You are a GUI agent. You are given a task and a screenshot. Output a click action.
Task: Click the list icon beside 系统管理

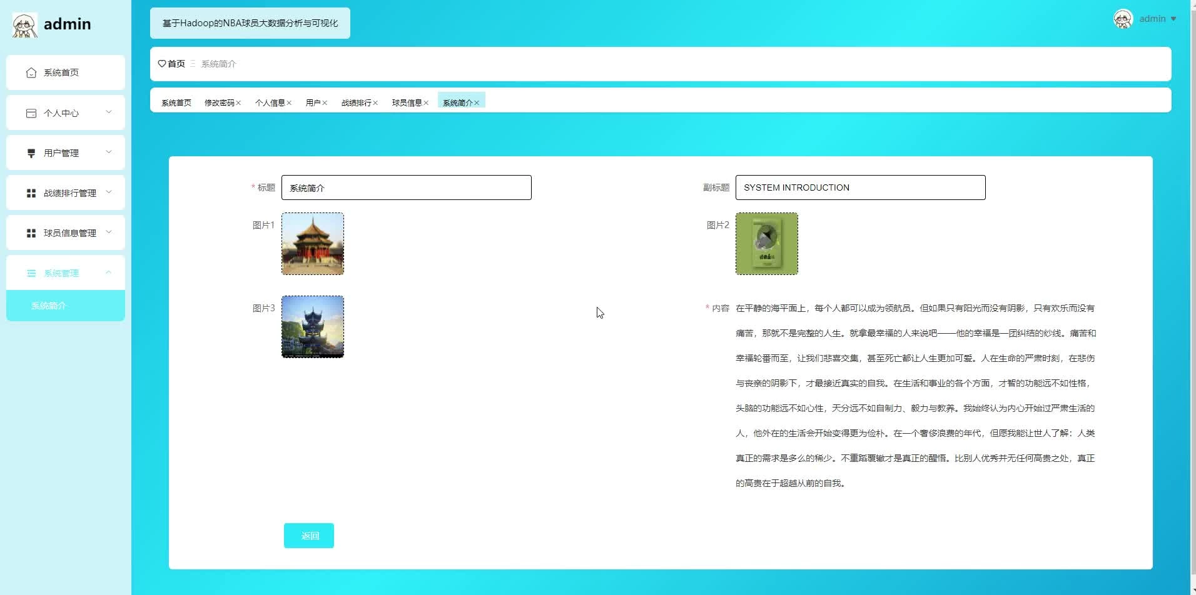pos(31,273)
